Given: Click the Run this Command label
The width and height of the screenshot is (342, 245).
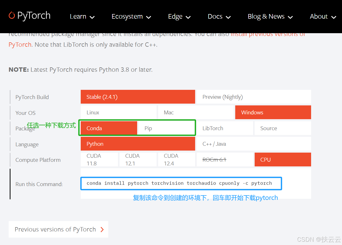Looking at the screenshot, I should [39, 184].
